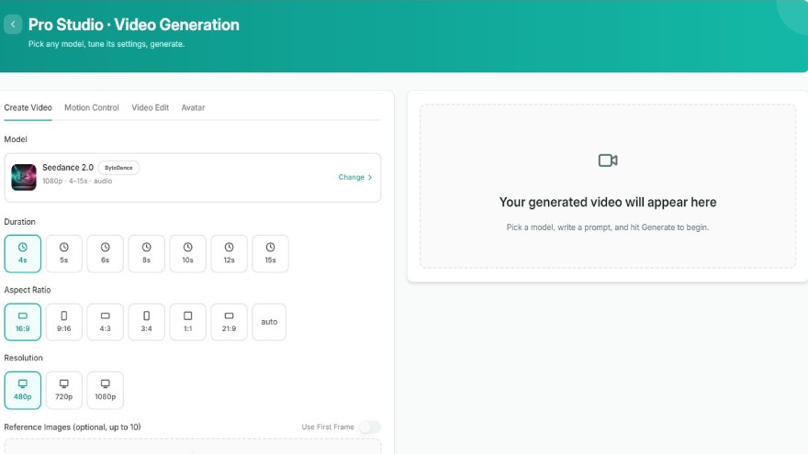
Task: Click the 'Reference Images (optional, up to 10)' label
Action: click(x=73, y=427)
